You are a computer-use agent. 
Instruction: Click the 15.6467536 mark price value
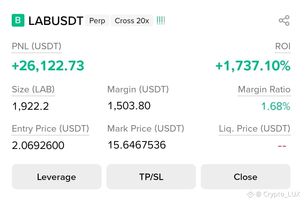click(137, 145)
